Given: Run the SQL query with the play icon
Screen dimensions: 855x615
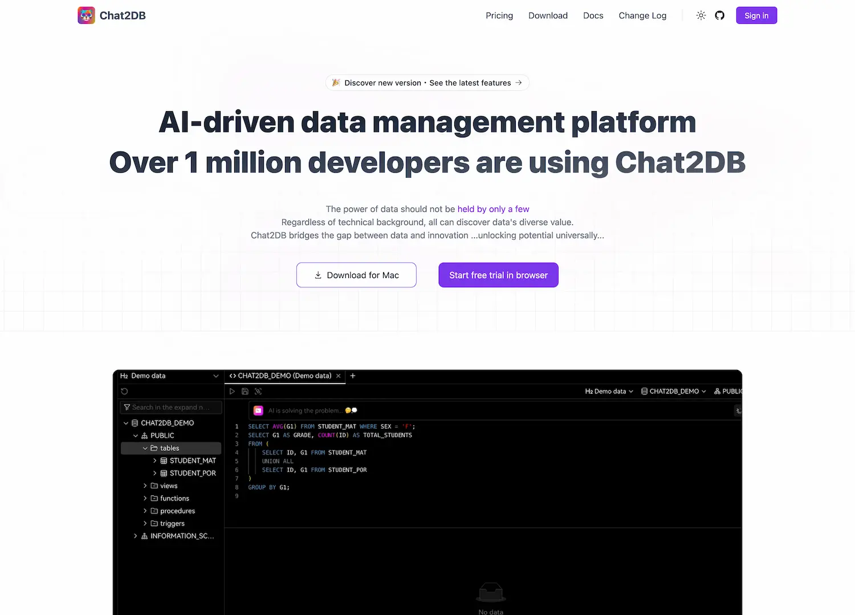Looking at the screenshot, I should pyautogui.click(x=232, y=391).
